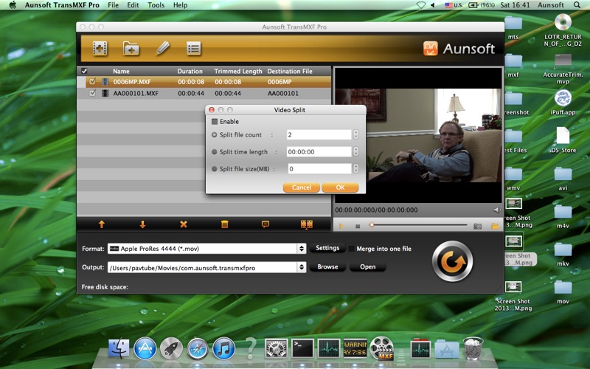Open Spotlight search magnifier
This screenshot has height=369, width=590.
[x=577, y=5]
